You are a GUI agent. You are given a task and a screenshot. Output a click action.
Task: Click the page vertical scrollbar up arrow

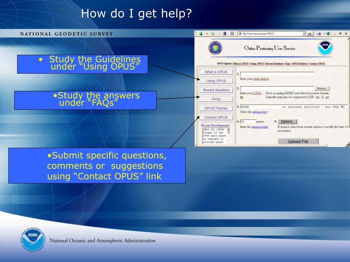[348, 38]
